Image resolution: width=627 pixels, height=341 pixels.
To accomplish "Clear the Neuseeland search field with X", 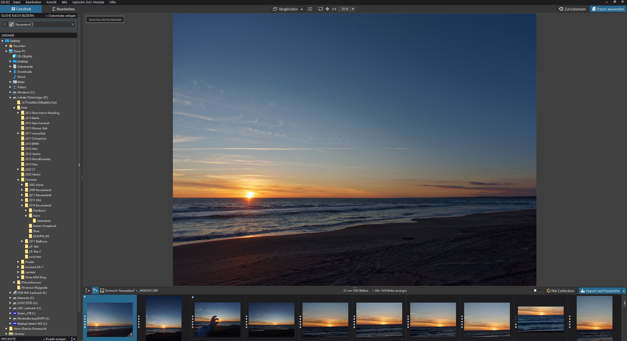I will [x=73, y=24].
